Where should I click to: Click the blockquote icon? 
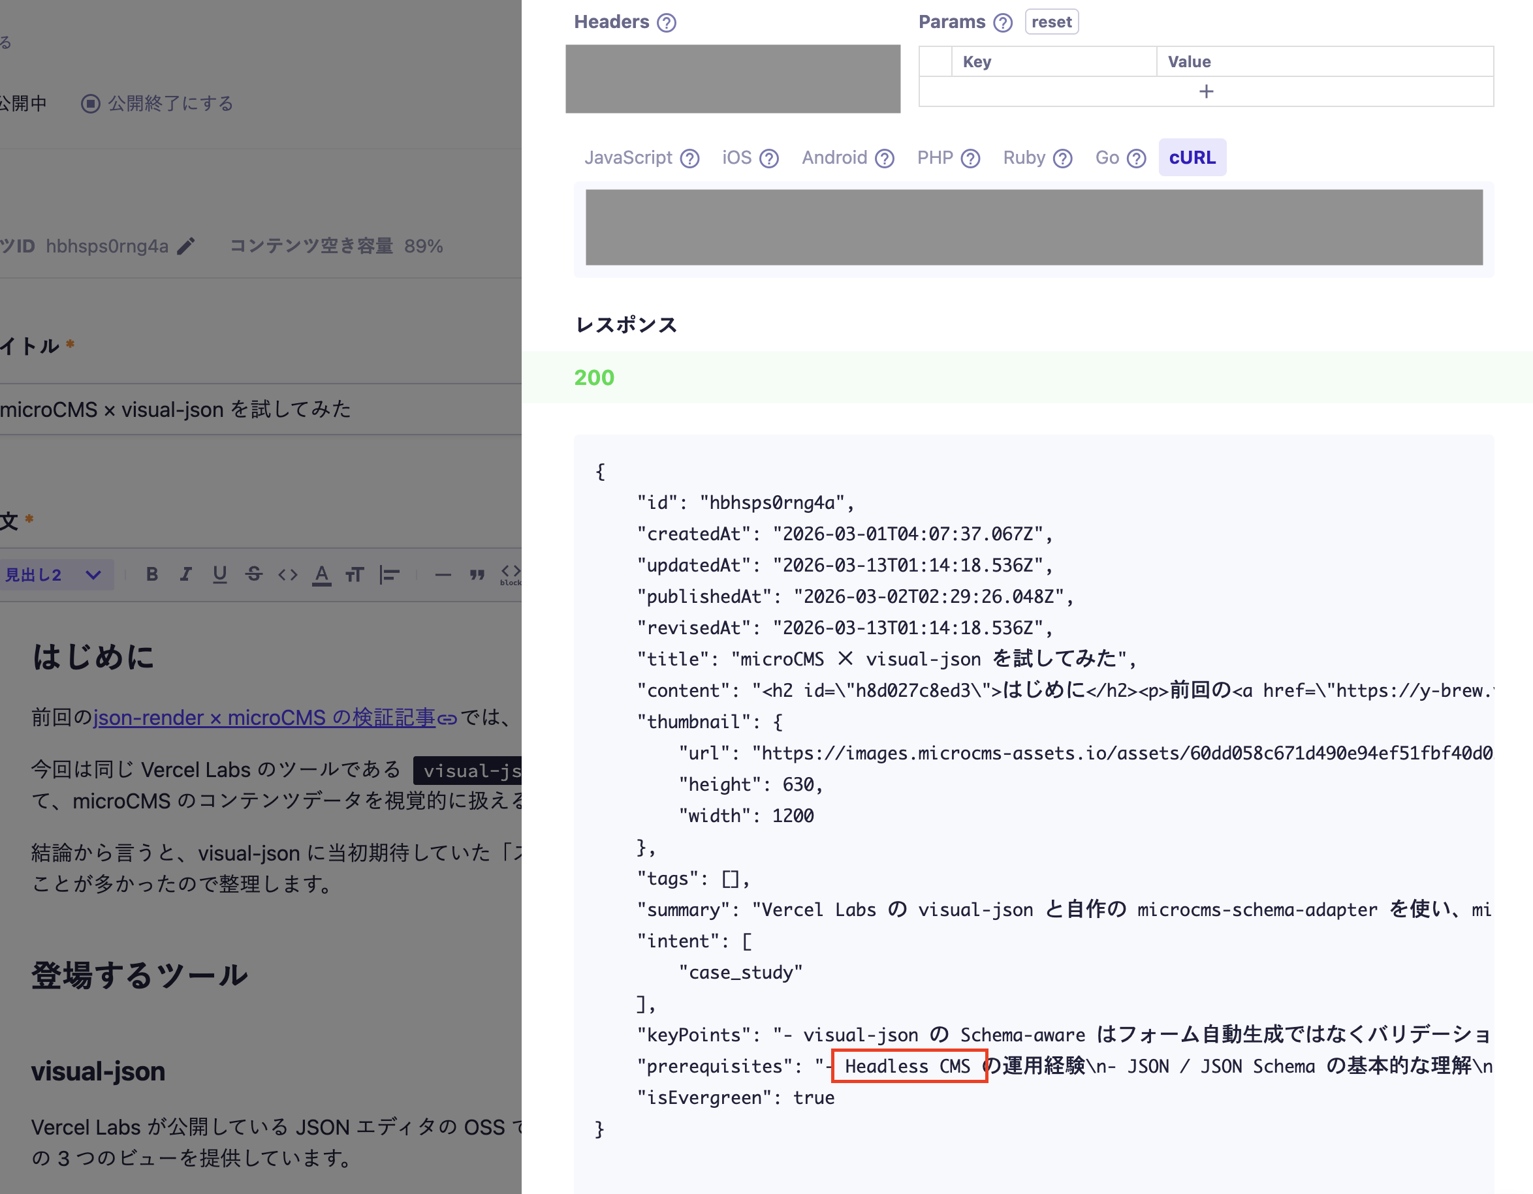pyautogui.click(x=477, y=575)
